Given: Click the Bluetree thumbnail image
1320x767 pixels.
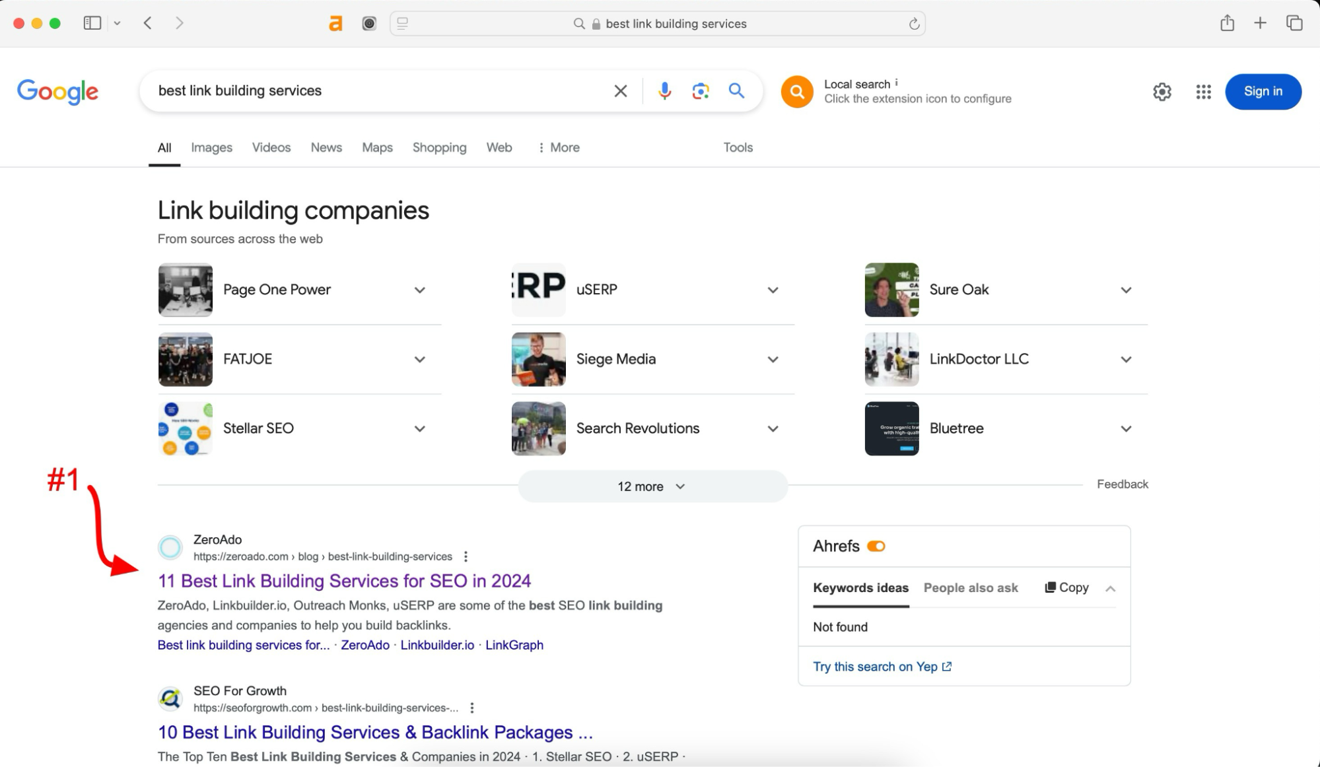Looking at the screenshot, I should pyautogui.click(x=892, y=428).
